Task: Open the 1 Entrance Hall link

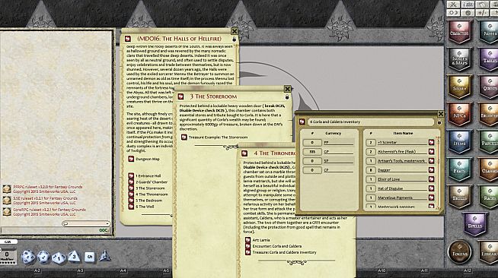Action: pyautogui.click(x=148, y=175)
